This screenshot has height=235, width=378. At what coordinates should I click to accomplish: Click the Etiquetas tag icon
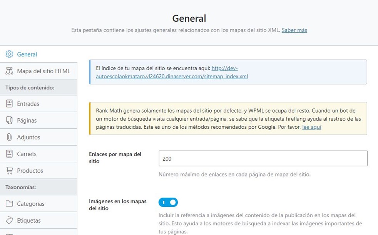pos(9,220)
